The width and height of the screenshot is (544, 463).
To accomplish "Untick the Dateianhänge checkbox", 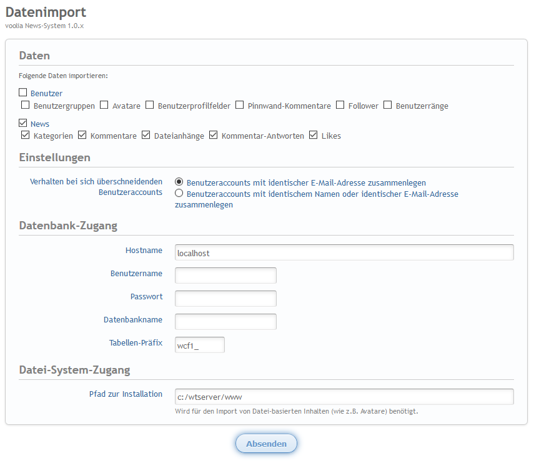I will tap(146, 135).
